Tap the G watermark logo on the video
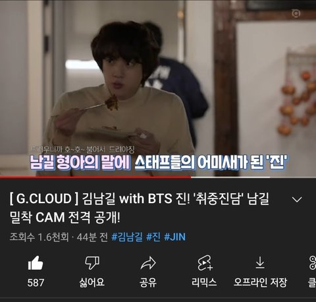The height and width of the screenshot is (302, 316). point(296,14)
